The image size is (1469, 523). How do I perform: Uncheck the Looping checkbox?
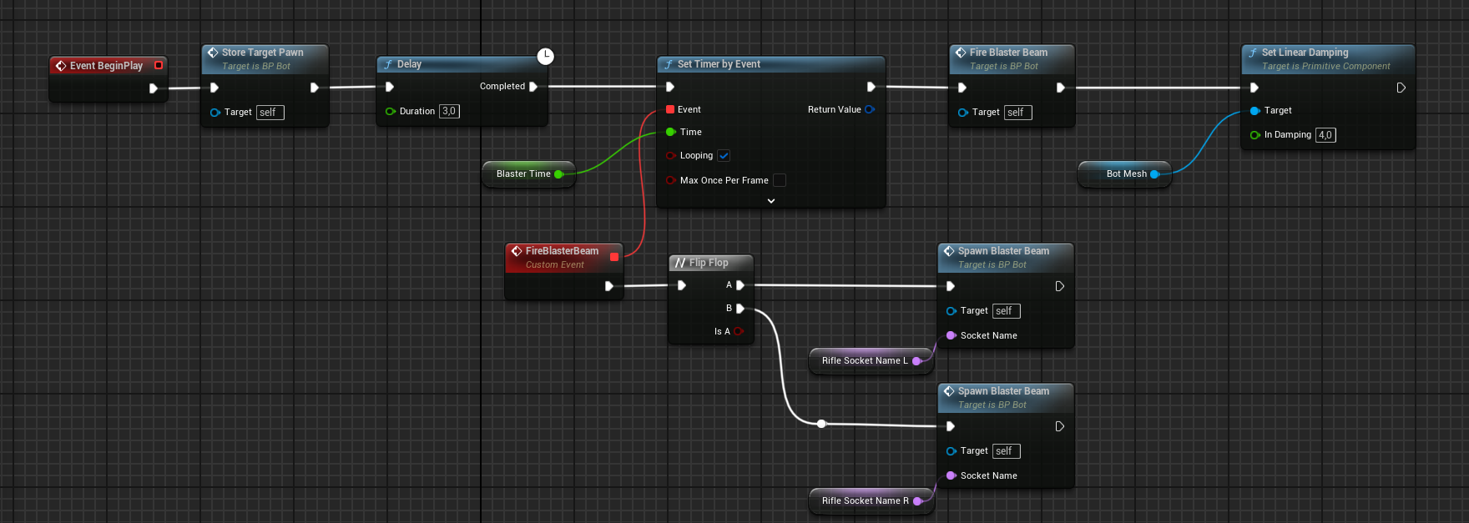pos(724,155)
